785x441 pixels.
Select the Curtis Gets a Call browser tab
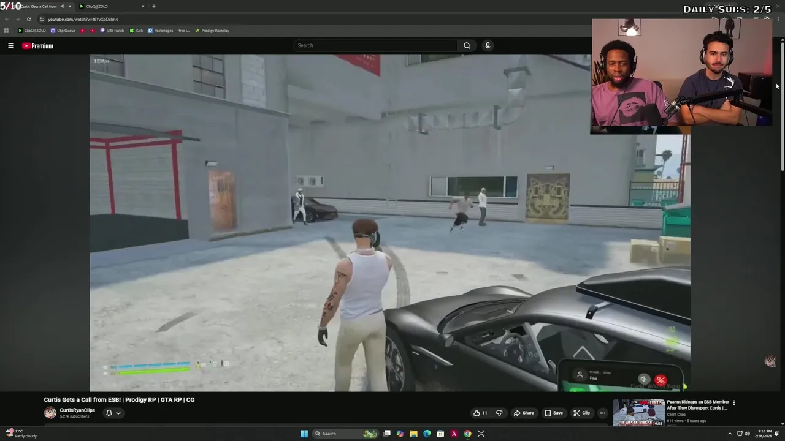pyautogui.click(x=38, y=6)
